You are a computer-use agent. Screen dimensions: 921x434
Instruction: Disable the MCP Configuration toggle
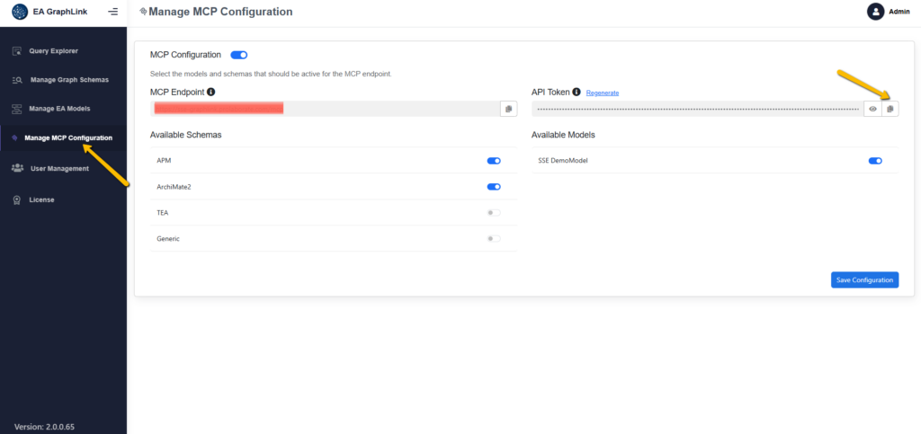(x=239, y=55)
